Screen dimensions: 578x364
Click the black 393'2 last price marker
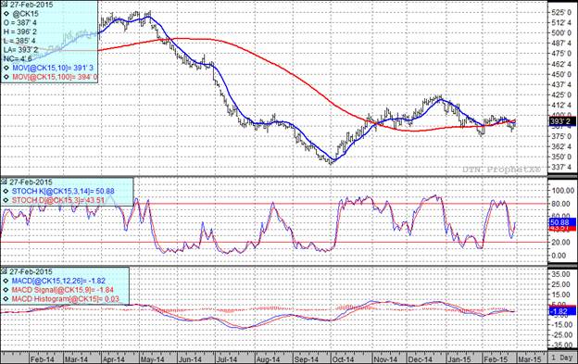562,121
